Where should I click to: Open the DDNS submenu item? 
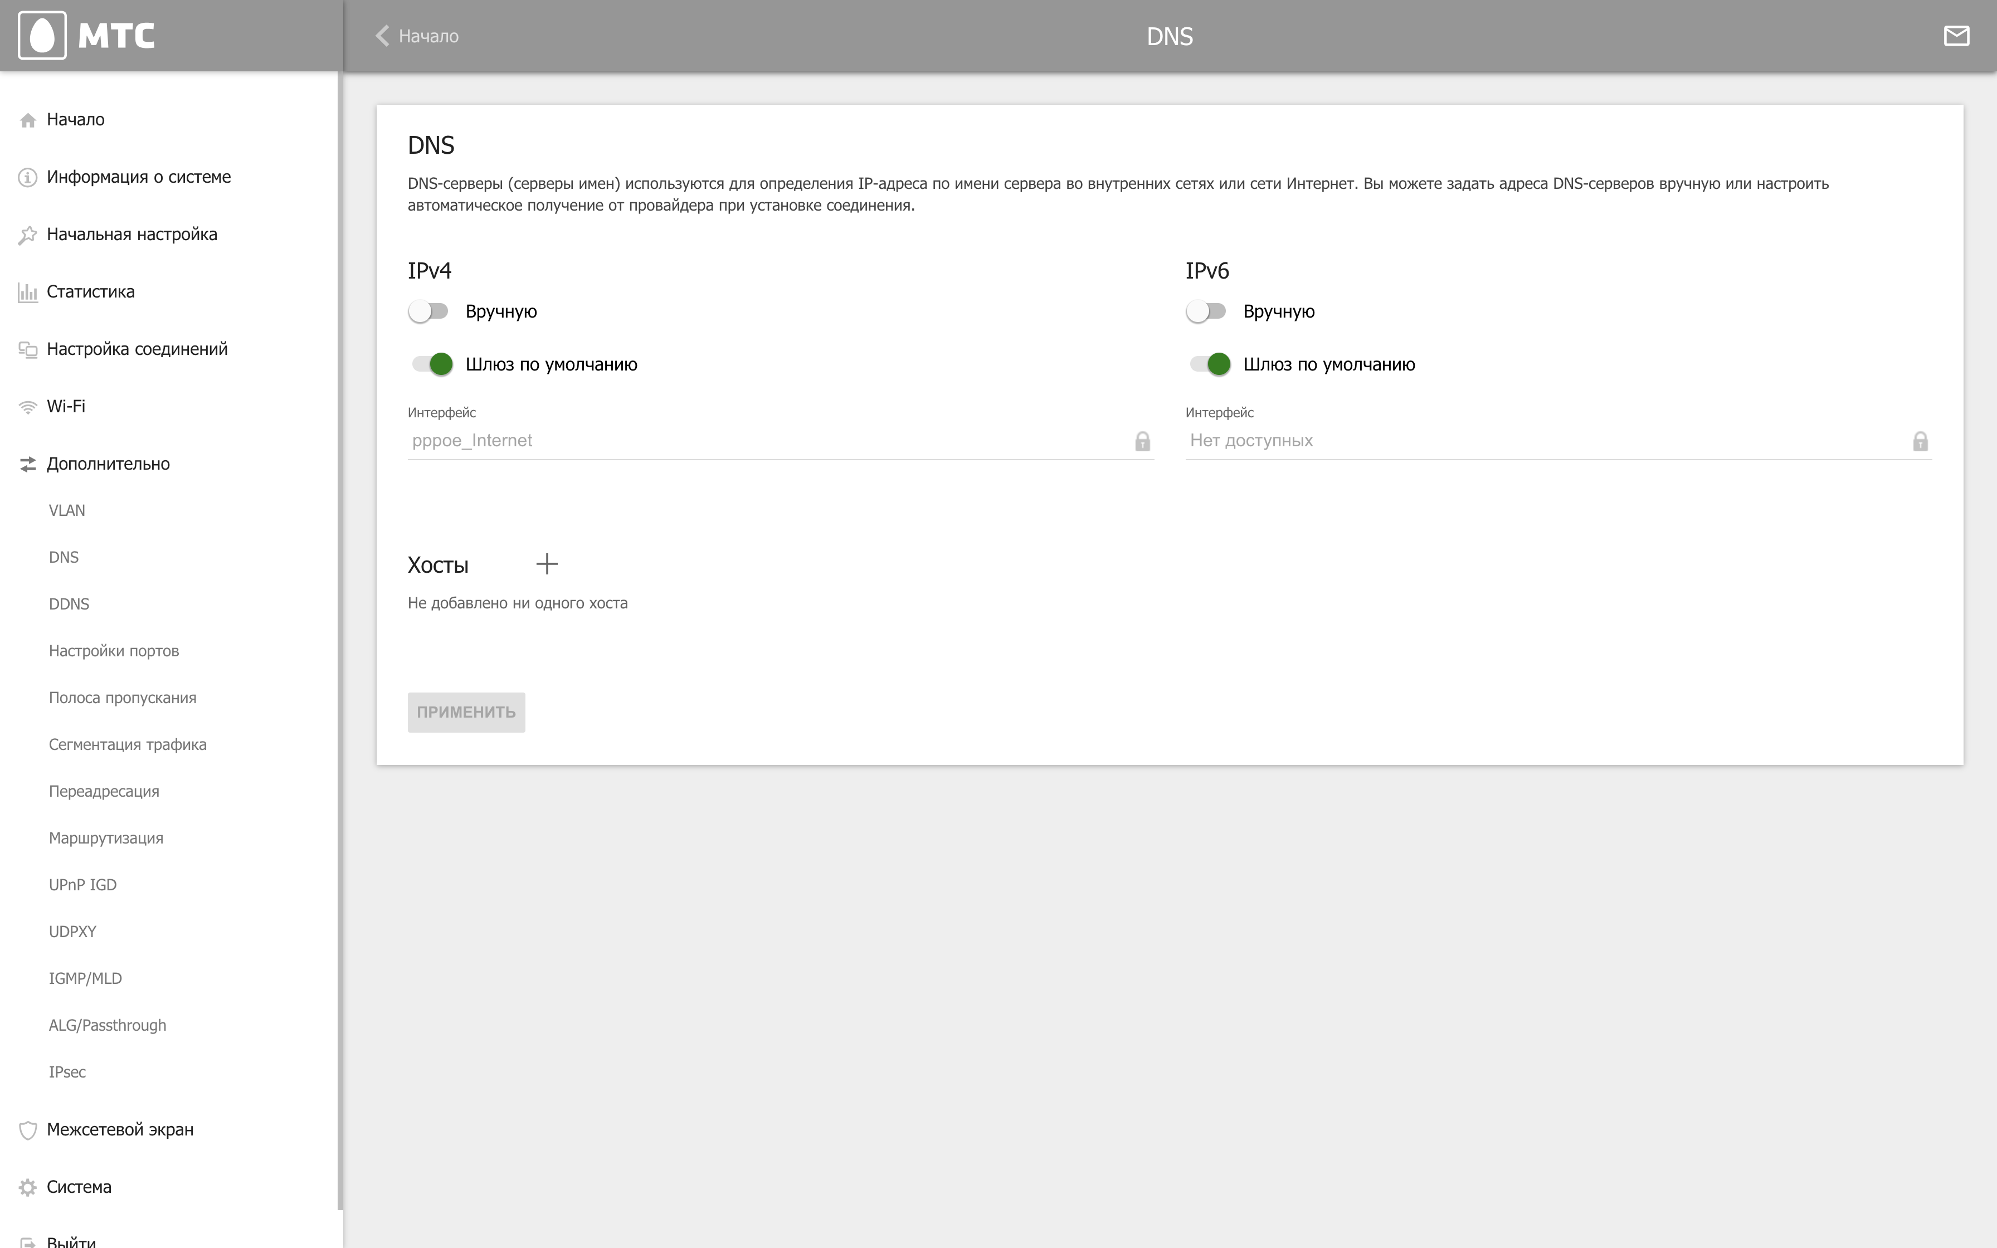pyautogui.click(x=69, y=604)
